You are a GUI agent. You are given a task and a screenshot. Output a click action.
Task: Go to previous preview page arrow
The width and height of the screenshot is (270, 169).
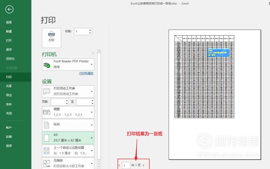[x=119, y=165]
